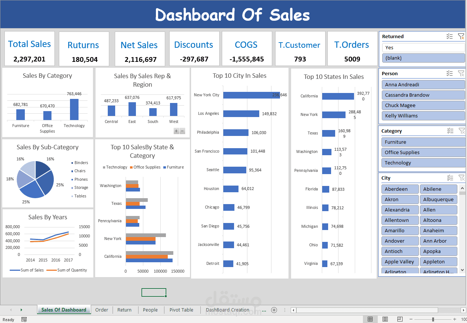The height and width of the screenshot is (323, 467).
Task: Clear filter icon on the City slicer
Action: (461, 178)
